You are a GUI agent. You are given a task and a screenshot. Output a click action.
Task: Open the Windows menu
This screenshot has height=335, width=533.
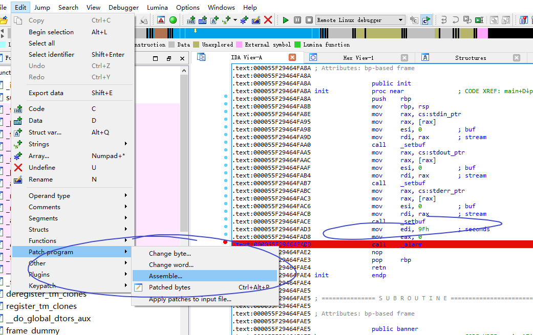221,8
